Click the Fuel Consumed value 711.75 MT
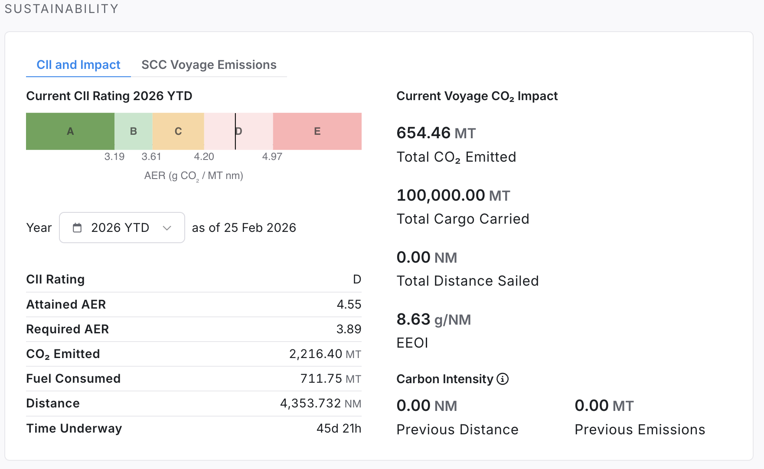 coord(330,378)
